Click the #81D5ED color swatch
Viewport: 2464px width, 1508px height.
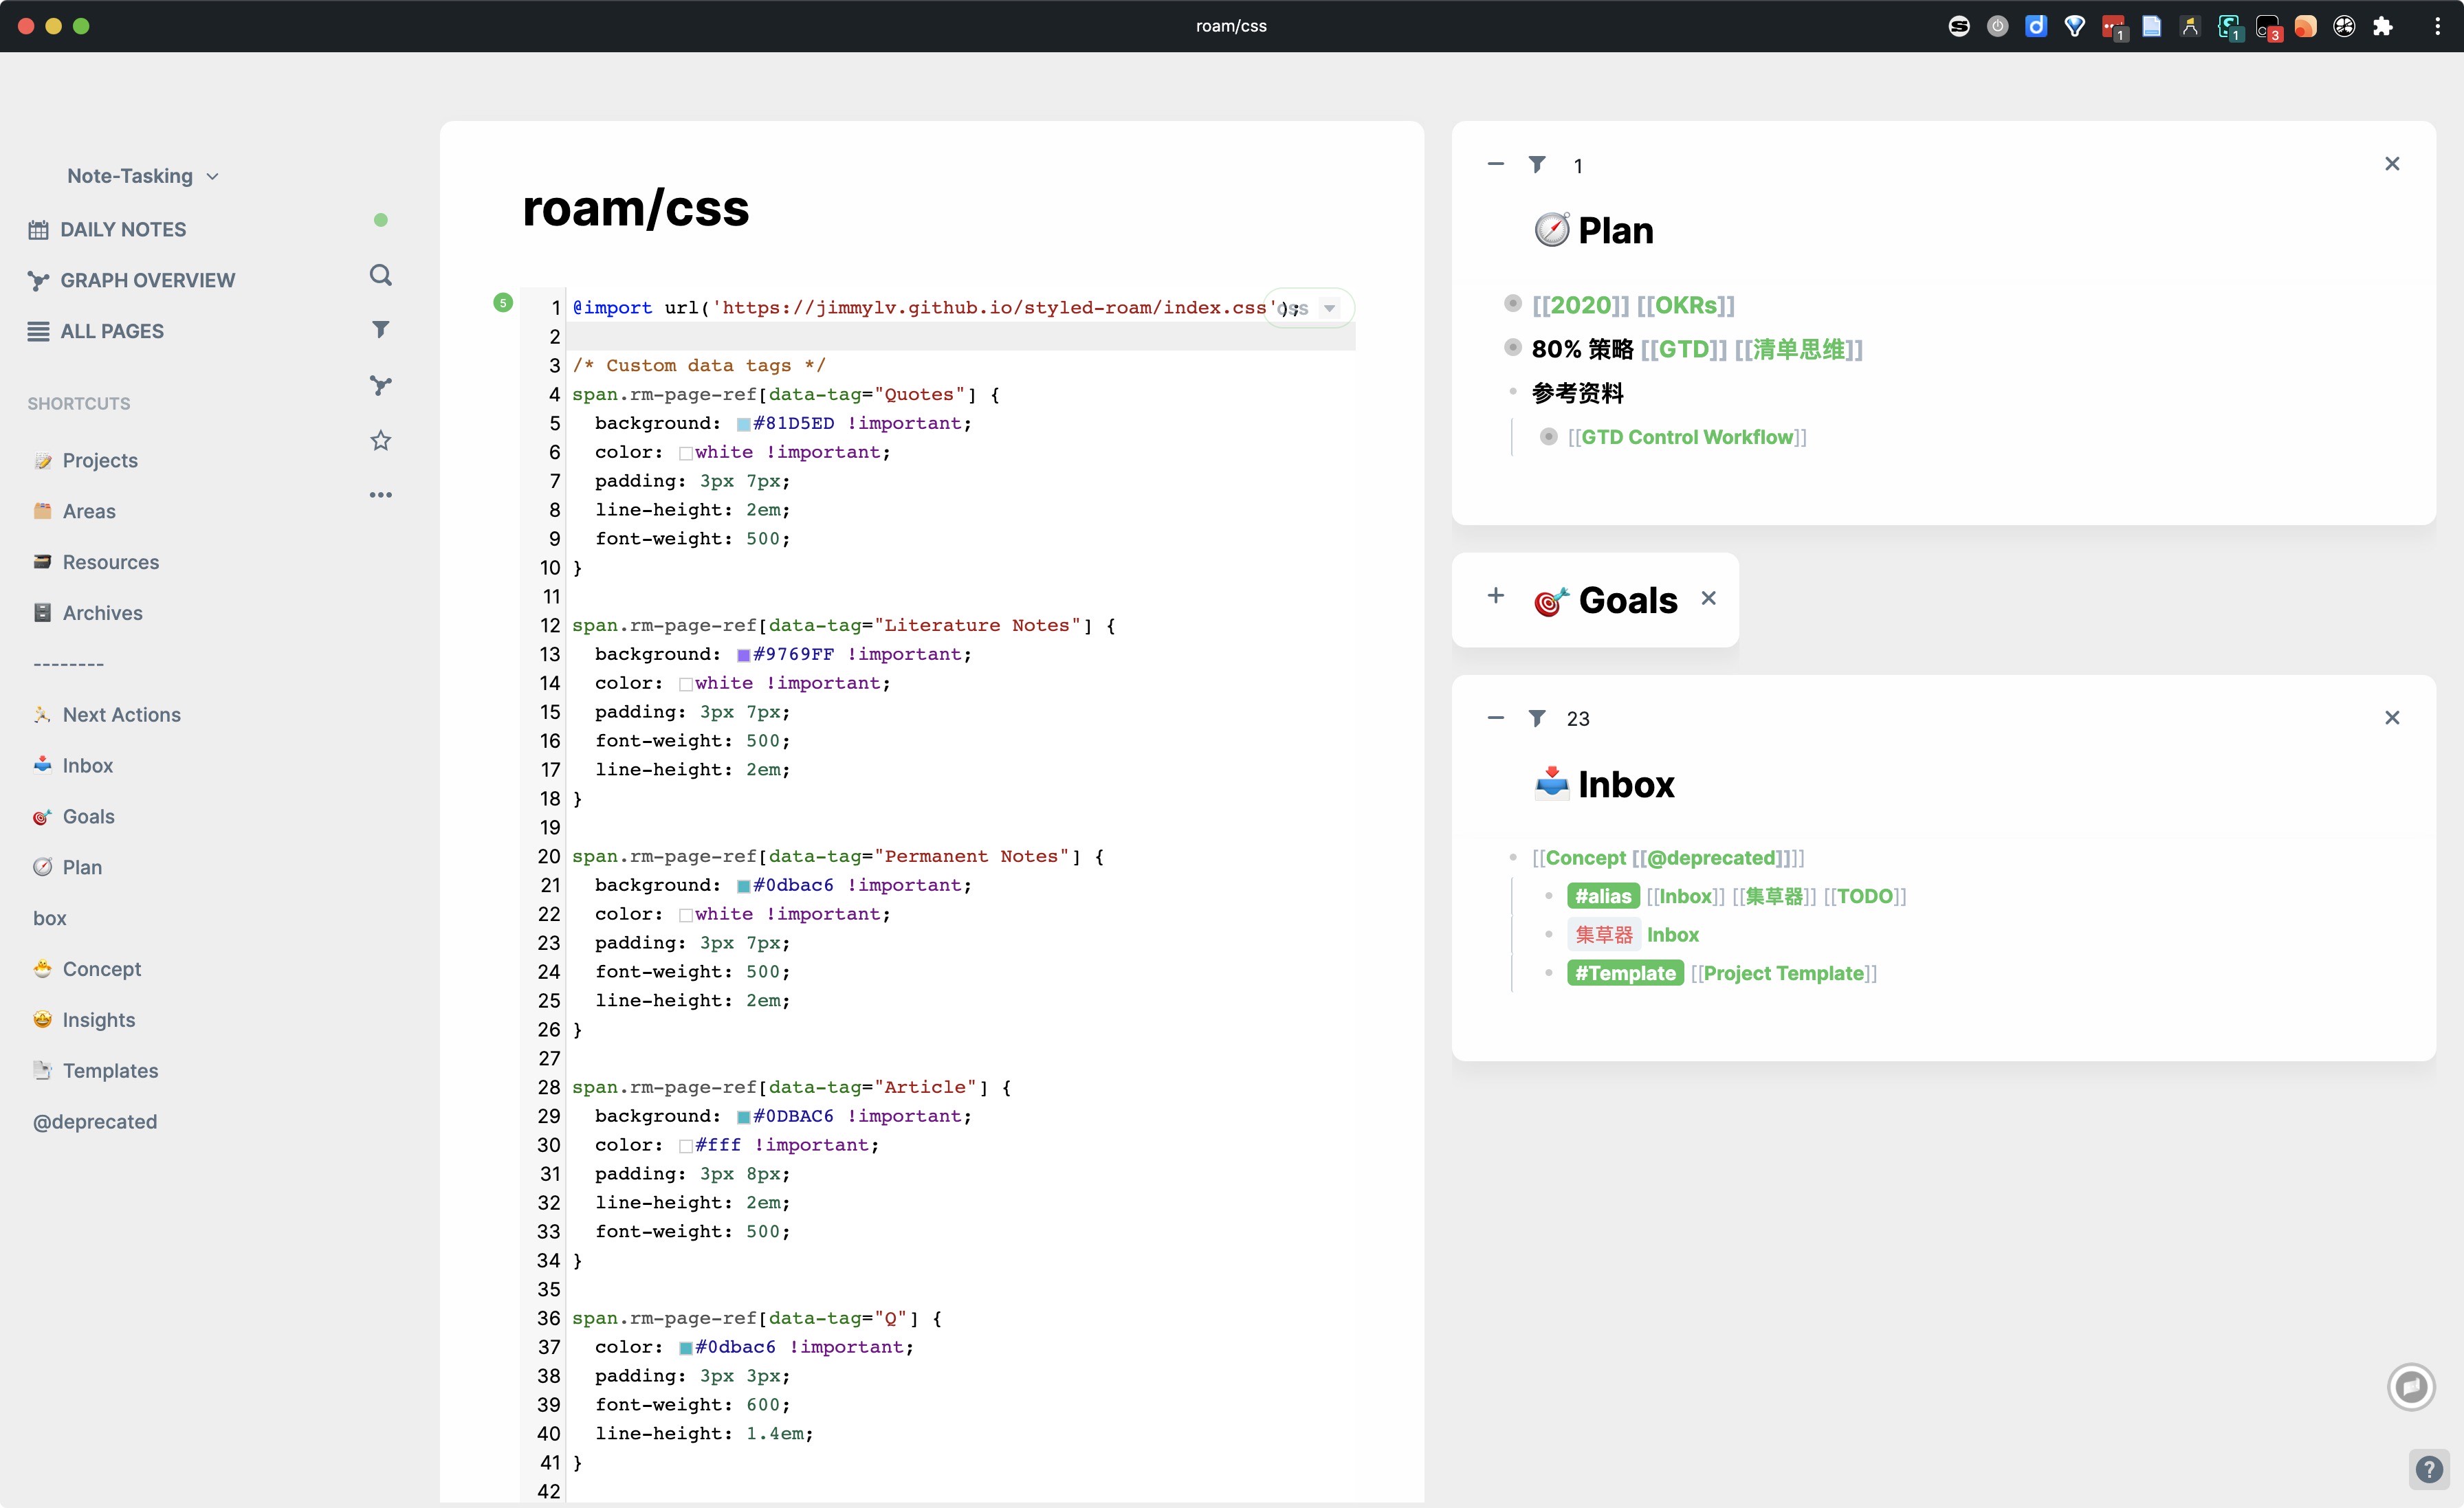click(743, 424)
